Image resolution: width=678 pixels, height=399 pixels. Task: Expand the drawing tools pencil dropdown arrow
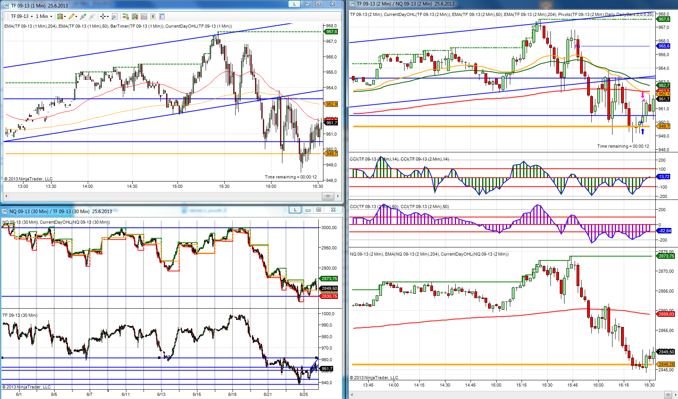76,16
